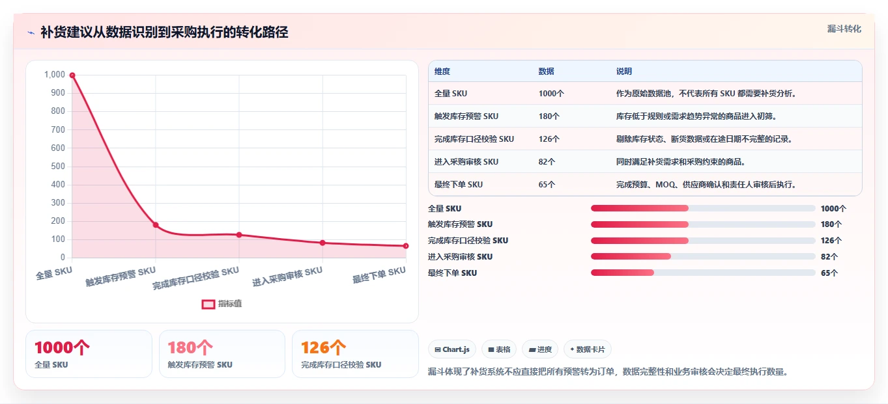Click x-axis label 触发库存预警 SKU under the chart

(121, 276)
